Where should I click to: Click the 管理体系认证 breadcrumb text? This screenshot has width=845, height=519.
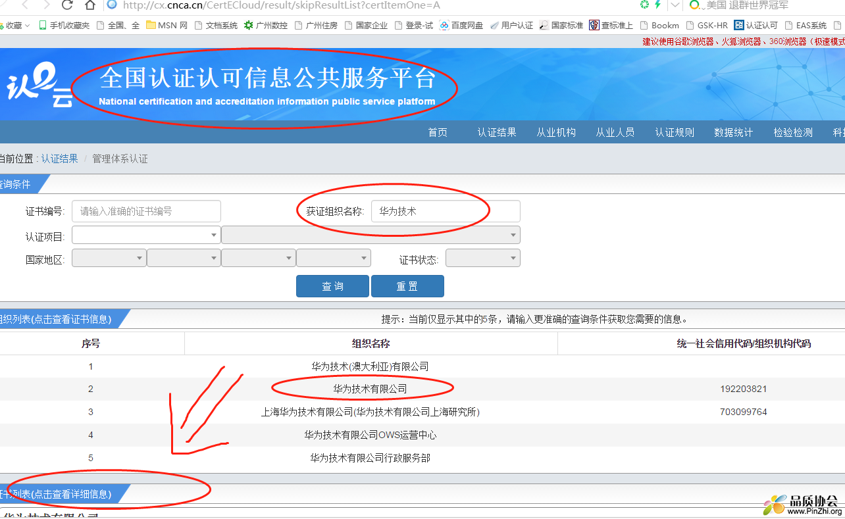(120, 159)
